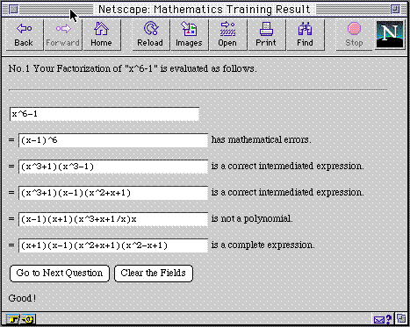Reload the current page

click(150, 35)
